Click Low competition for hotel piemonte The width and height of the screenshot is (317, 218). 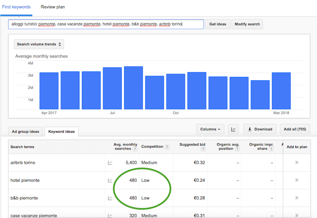point(145,180)
